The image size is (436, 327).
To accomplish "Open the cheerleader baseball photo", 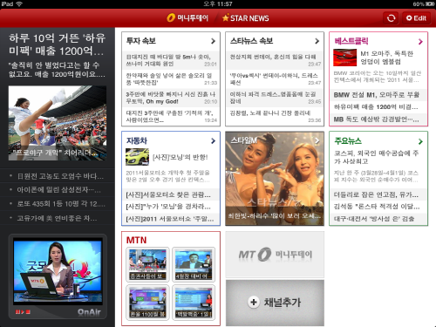I will 58,123.
